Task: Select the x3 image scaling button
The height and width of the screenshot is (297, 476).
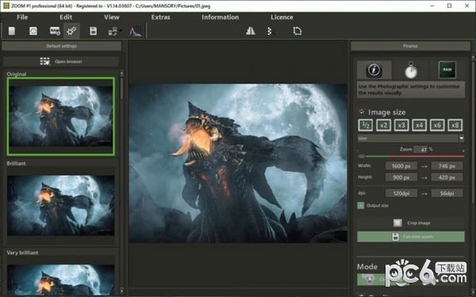Action: click(401, 125)
